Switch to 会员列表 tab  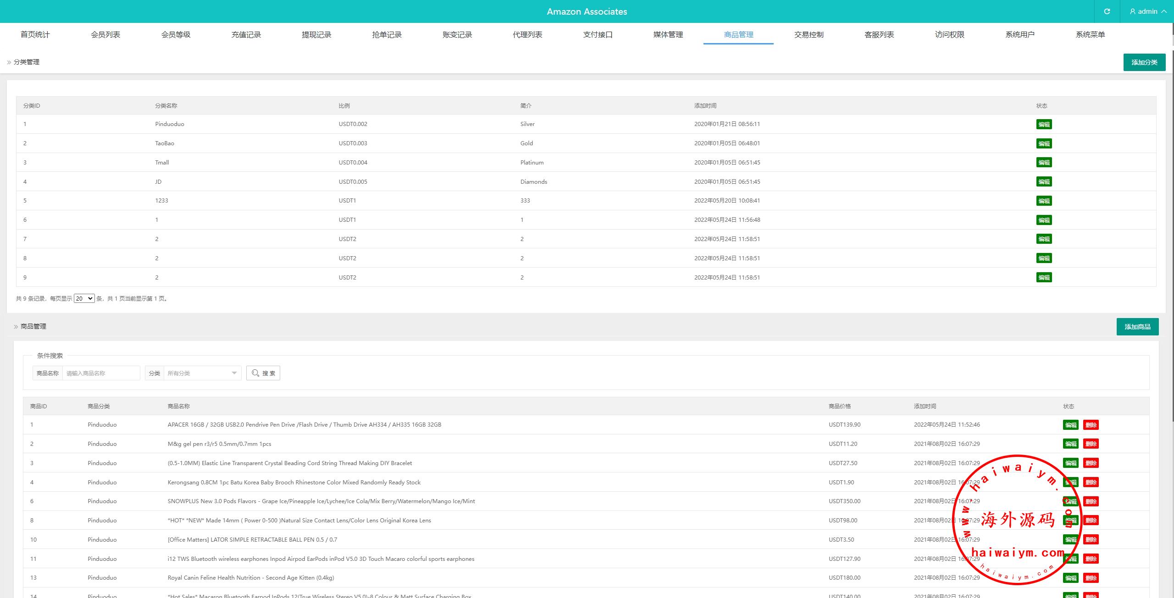click(105, 34)
